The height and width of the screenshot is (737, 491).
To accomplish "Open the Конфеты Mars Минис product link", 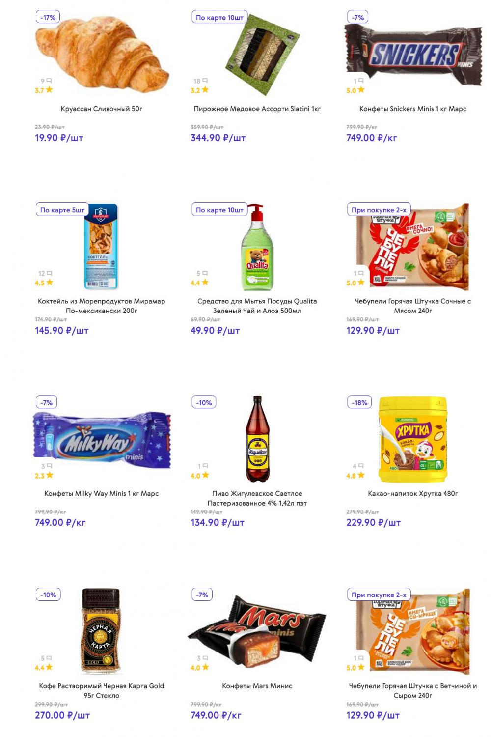I will [x=257, y=686].
